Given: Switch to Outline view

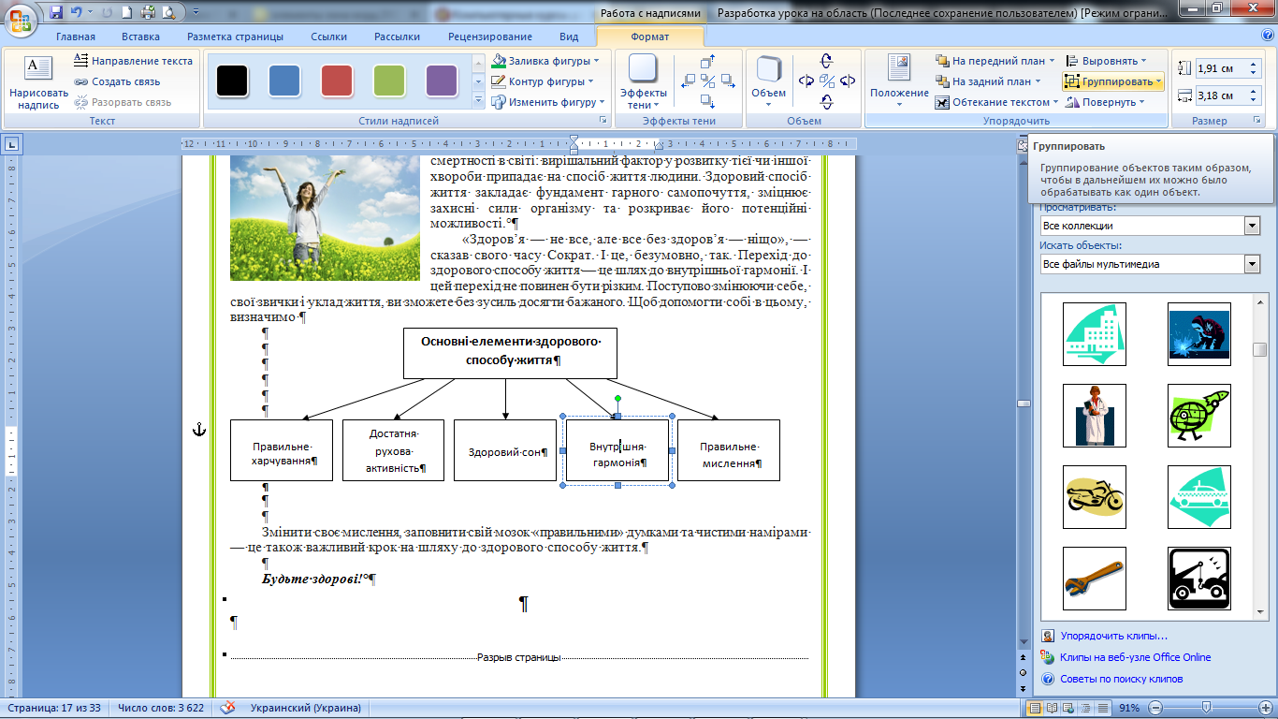Looking at the screenshot, I should 1086,708.
